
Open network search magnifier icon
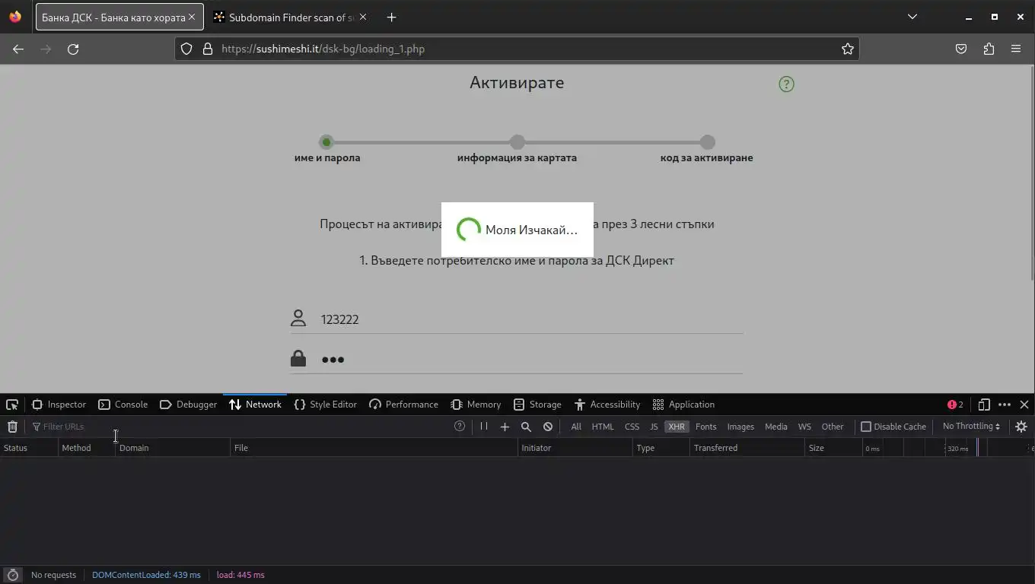click(x=526, y=427)
